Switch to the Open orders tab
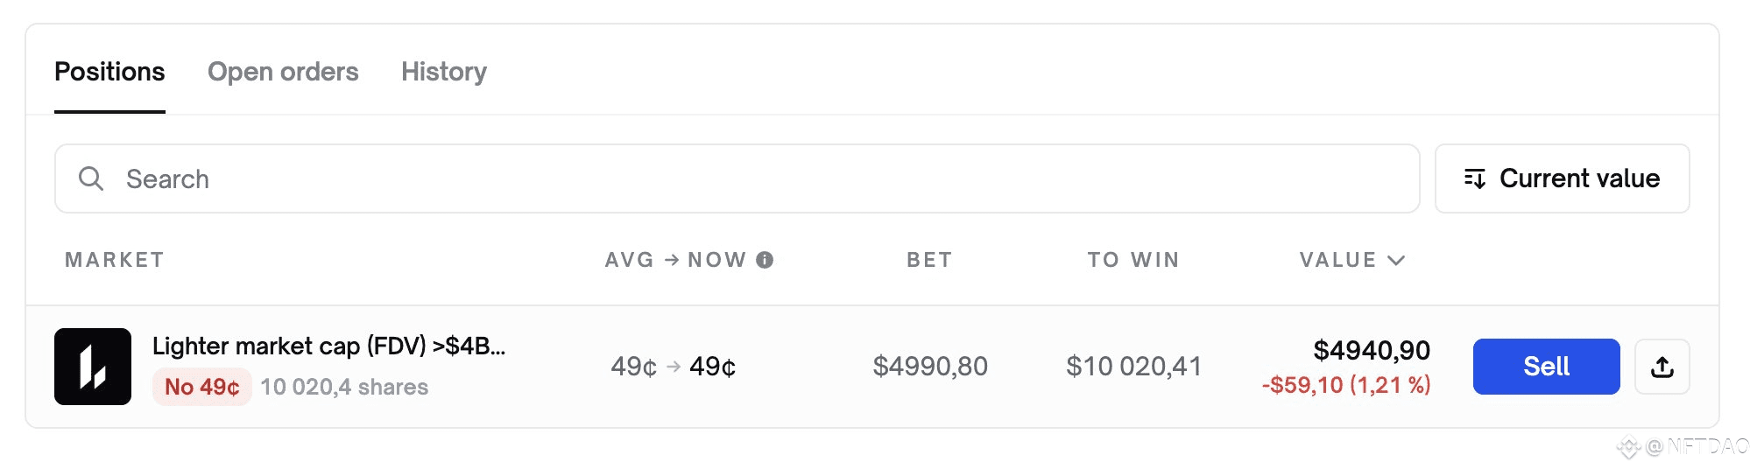1757x469 pixels. click(283, 72)
